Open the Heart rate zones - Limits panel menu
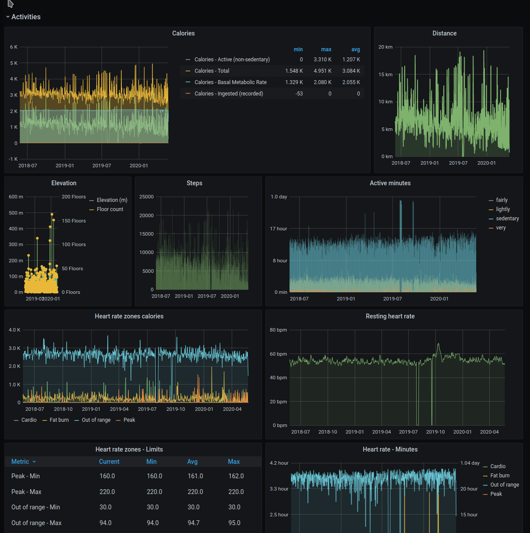The image size is (530, 533). click(x=129, y=449)
